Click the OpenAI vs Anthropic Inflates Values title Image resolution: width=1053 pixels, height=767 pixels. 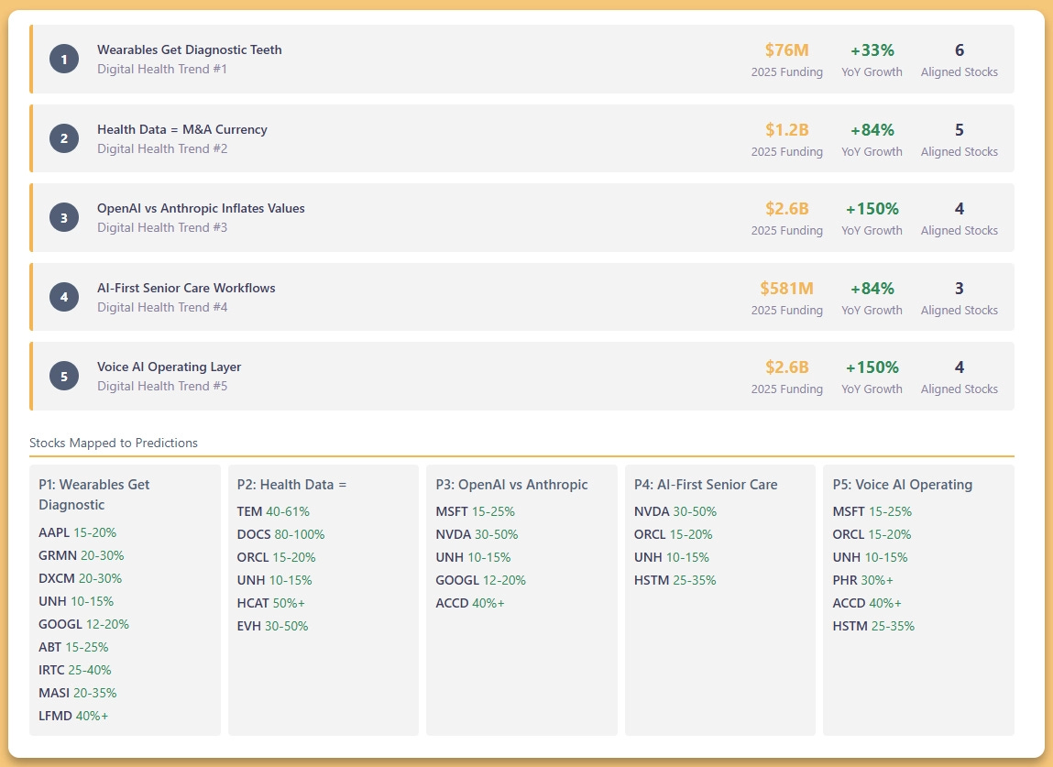tap(201, 208)
